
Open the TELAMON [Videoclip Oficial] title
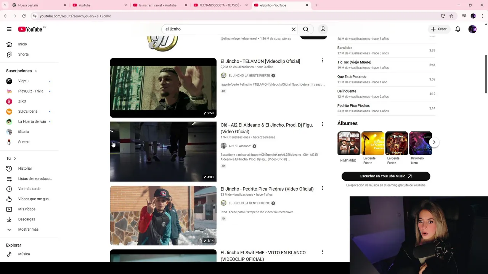click(260, 61)
